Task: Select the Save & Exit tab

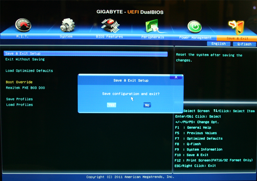Action: [x=237, y=38]
